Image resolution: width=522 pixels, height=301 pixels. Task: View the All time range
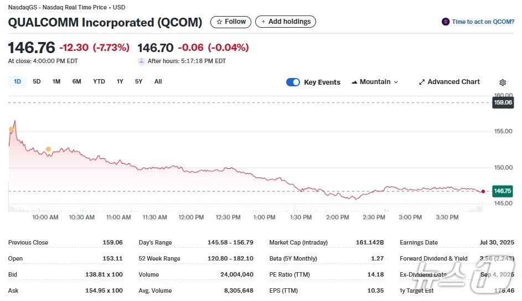point(158,81)
